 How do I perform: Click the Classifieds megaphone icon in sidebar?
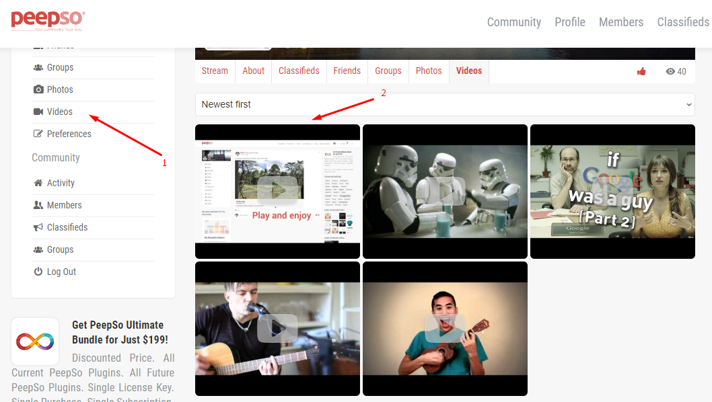pos(38,227)
